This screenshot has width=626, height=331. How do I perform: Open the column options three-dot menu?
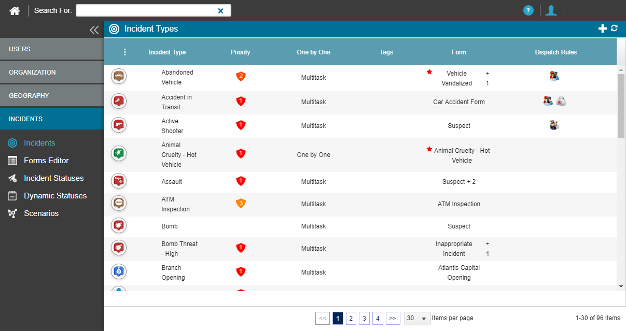point(125,52)
